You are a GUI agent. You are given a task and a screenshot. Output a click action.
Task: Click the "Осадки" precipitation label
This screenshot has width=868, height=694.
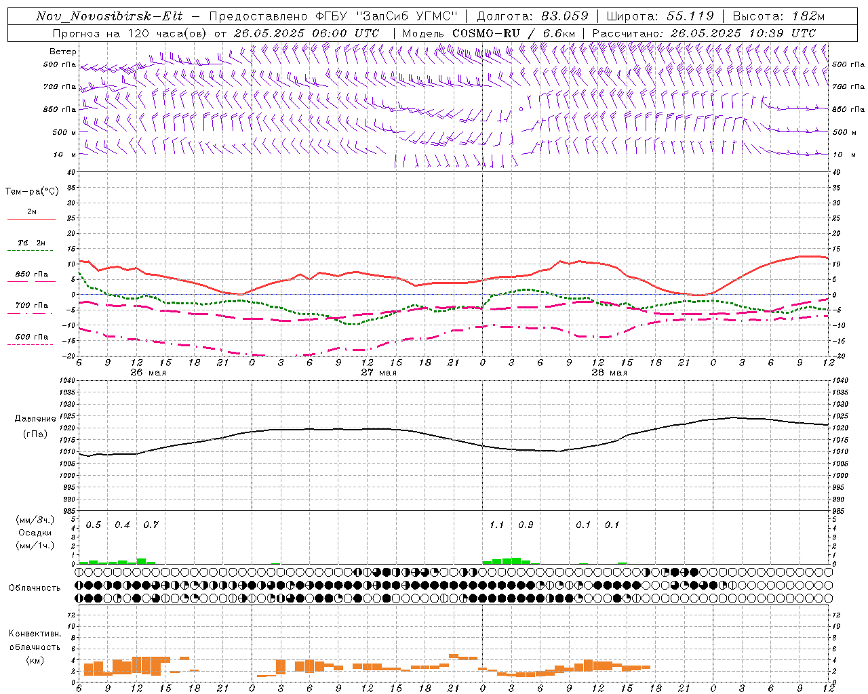35,533
